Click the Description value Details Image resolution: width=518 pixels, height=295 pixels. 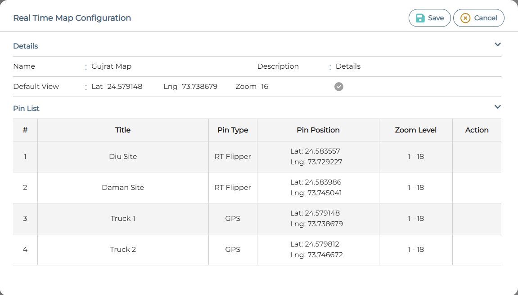coord(347,66)
